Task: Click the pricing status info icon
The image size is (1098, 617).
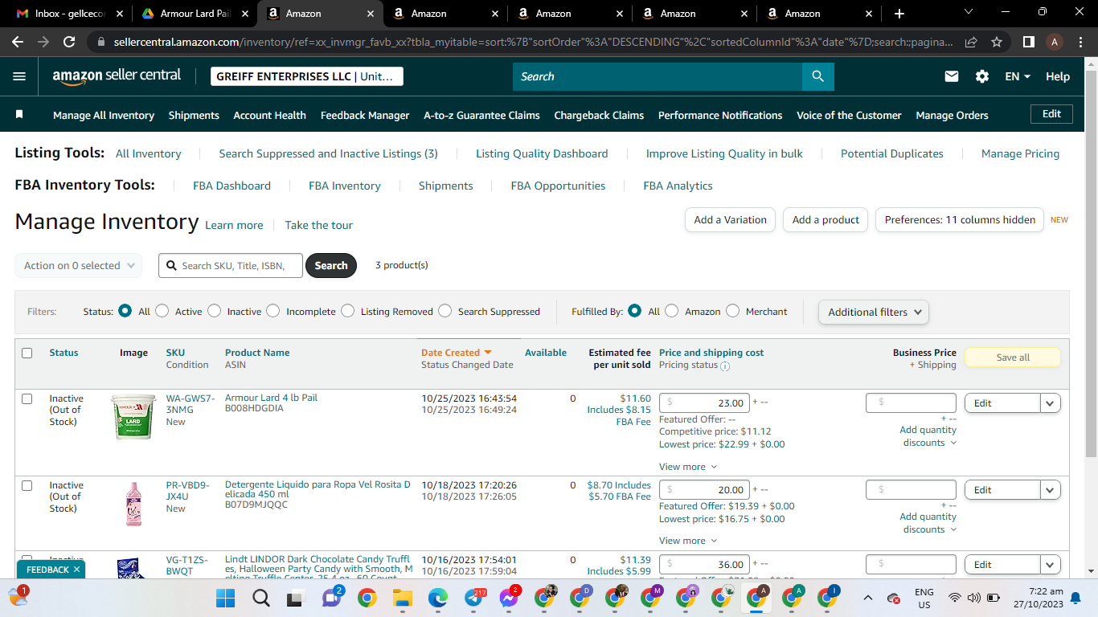Action: 725,366
